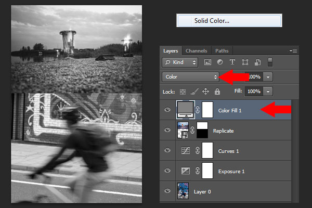Select the Exposure 1 layer mask

coord(207,171)
